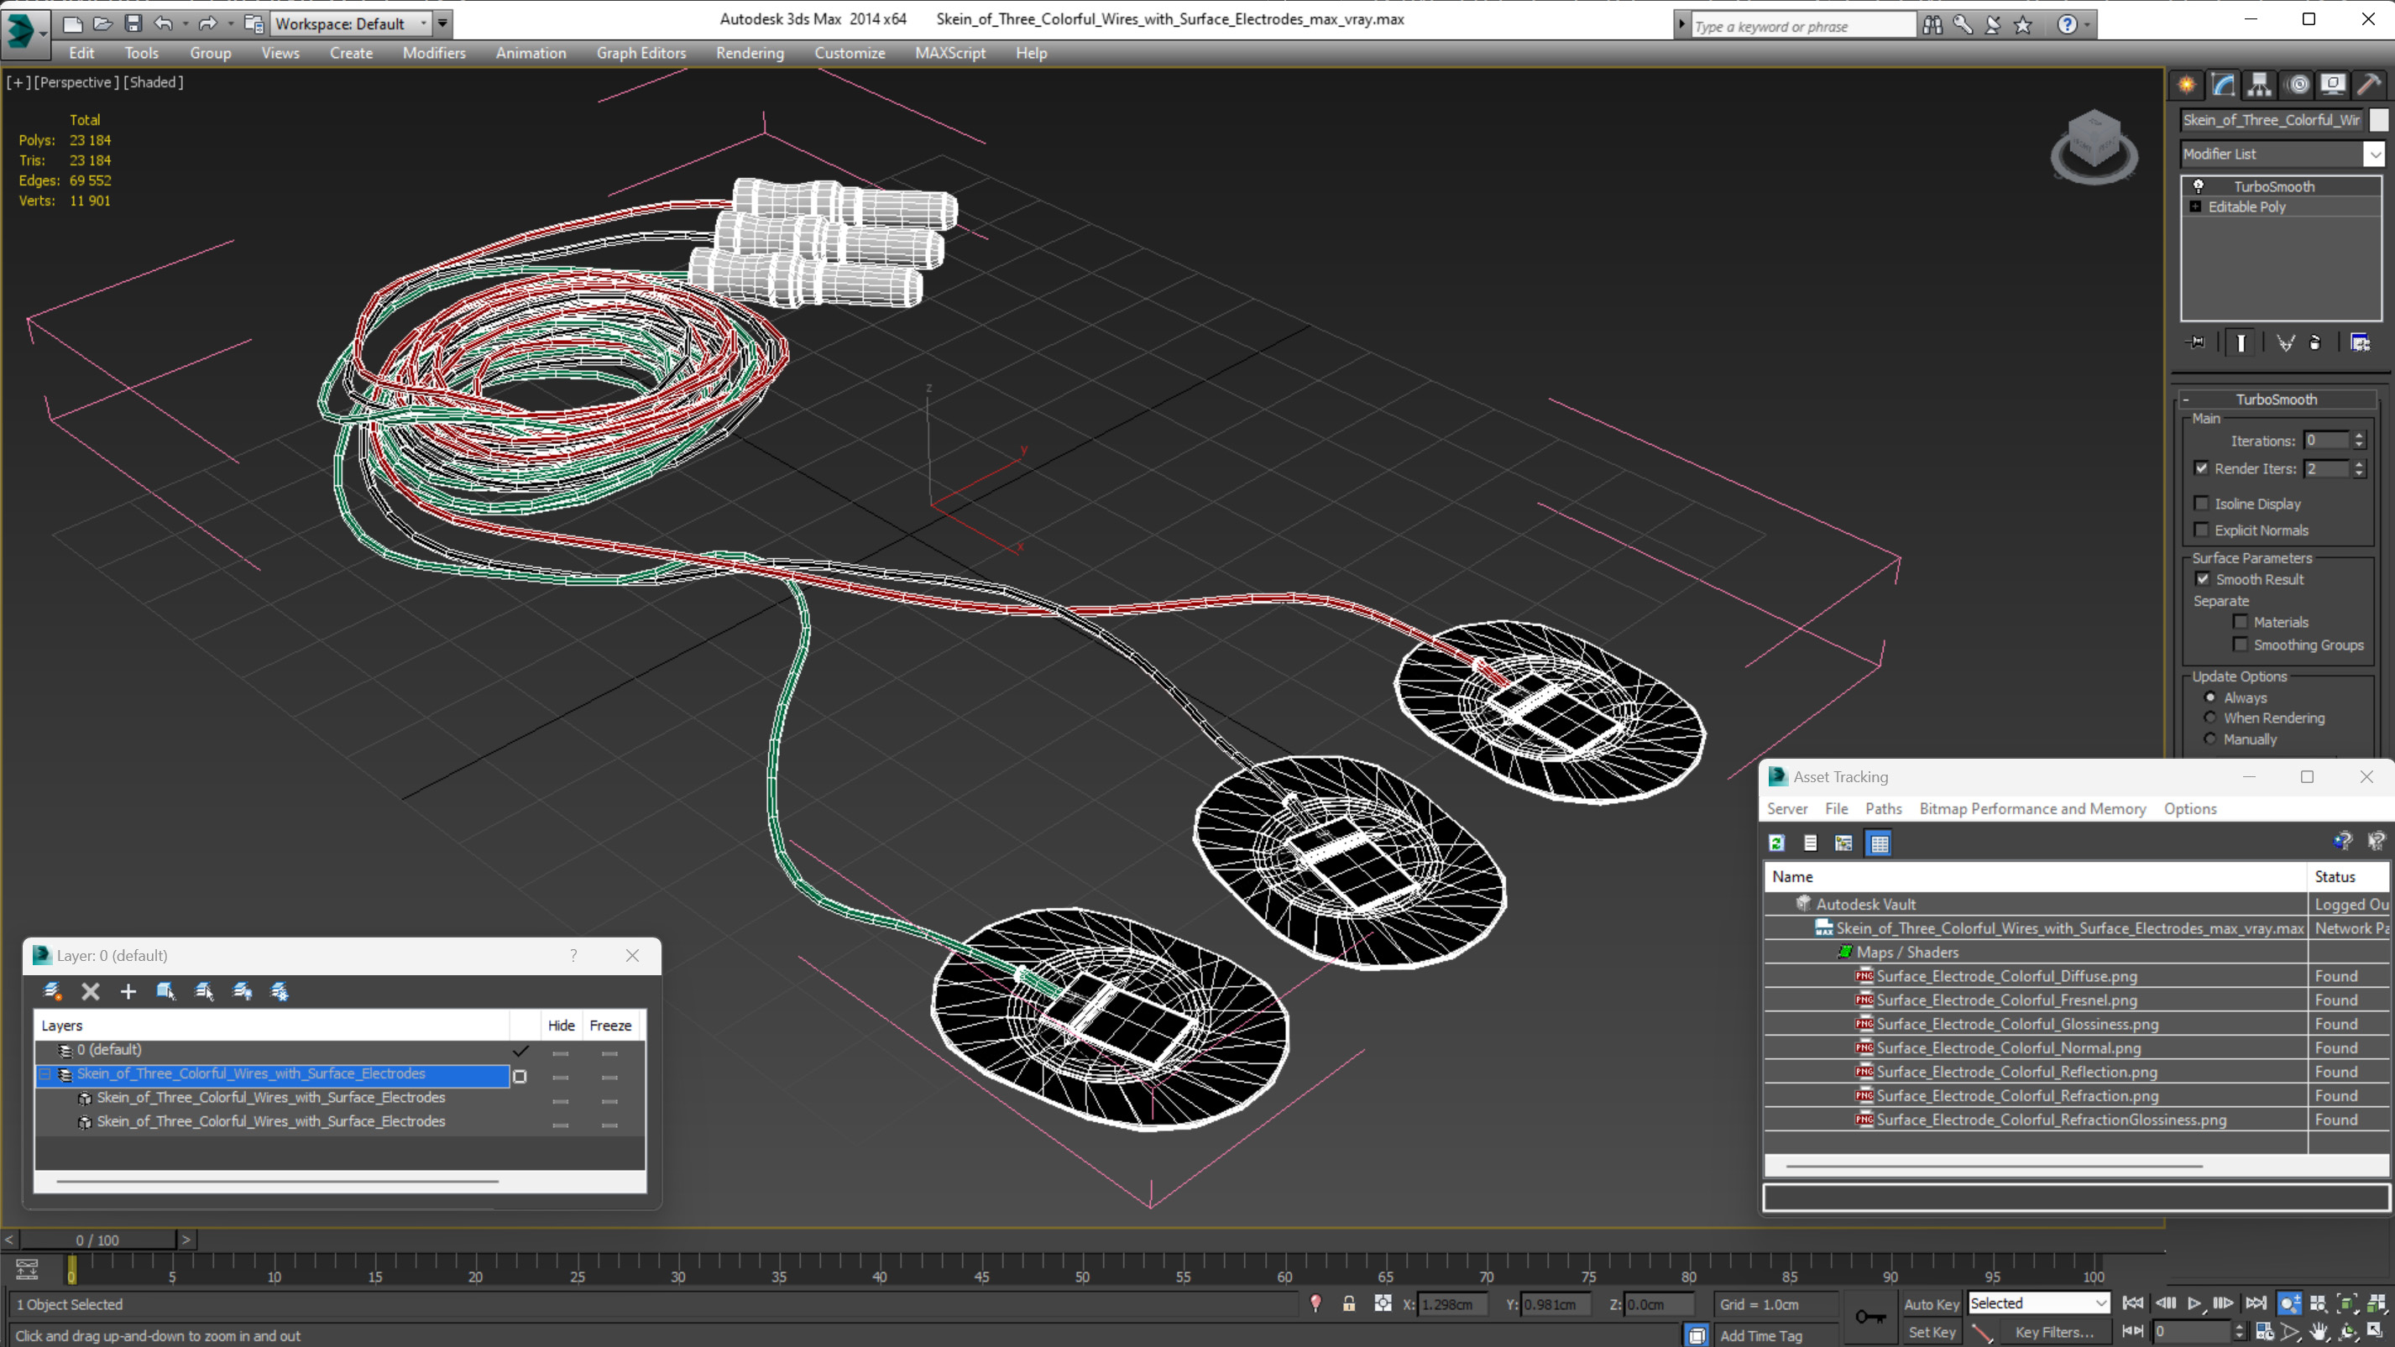Click the Save File disk icon

pos(133,23)
